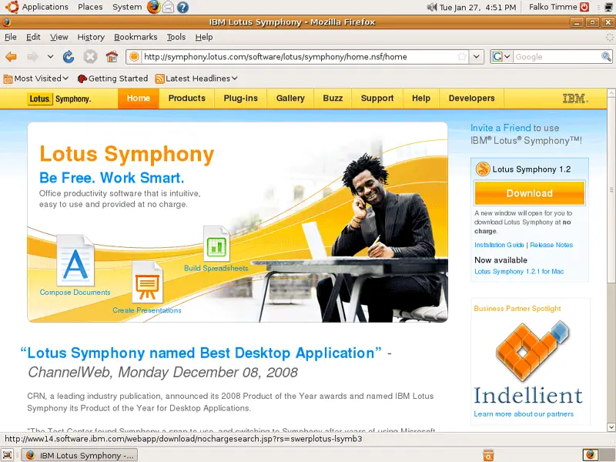The image size is (616, 462).
Task: Follow the Invite a Friend link
Action: tap(500, 128)
